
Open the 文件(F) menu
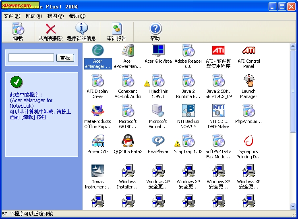click(12, 16)
